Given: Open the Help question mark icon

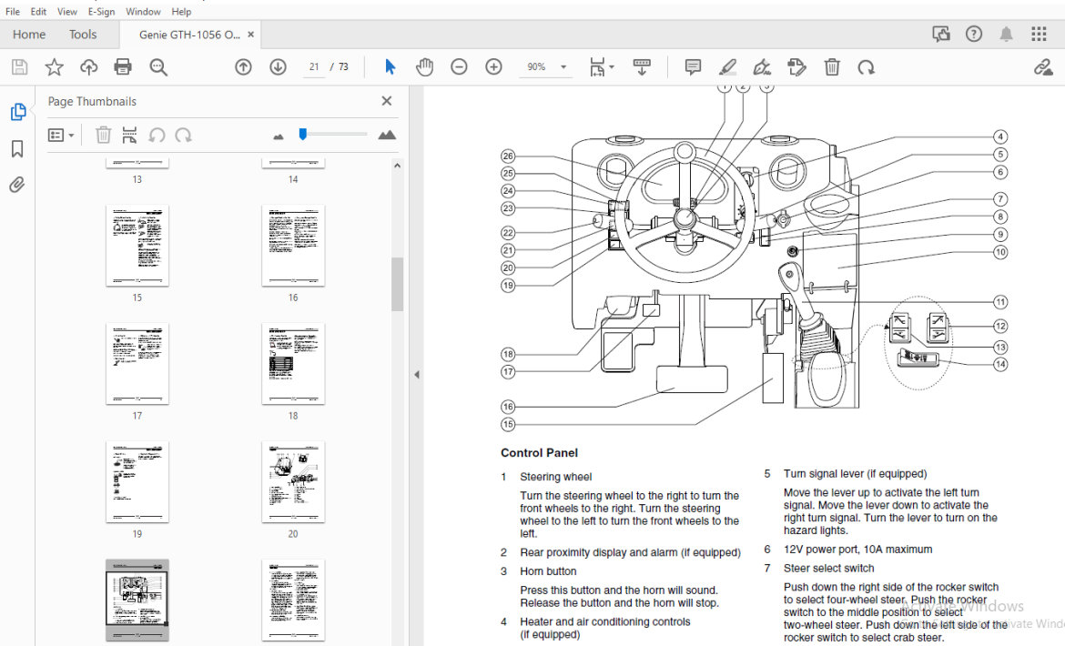Looking at the screenshot, I should point(974,34).
